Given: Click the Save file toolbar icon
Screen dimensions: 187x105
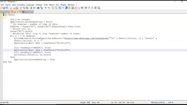Looking at the screenshot, I should click(x=4, y=8).
